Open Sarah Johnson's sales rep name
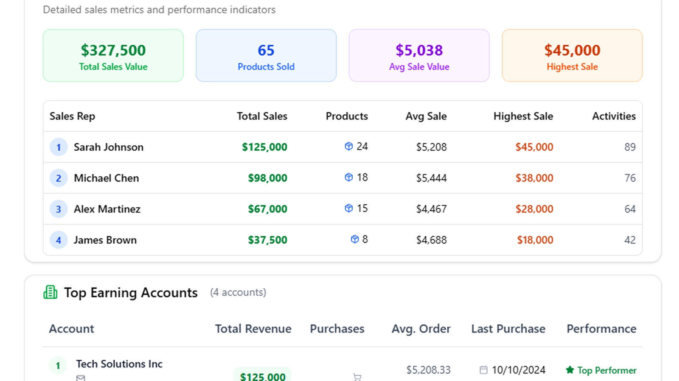This screenshot has height=381, width=679. coord(109,147)
